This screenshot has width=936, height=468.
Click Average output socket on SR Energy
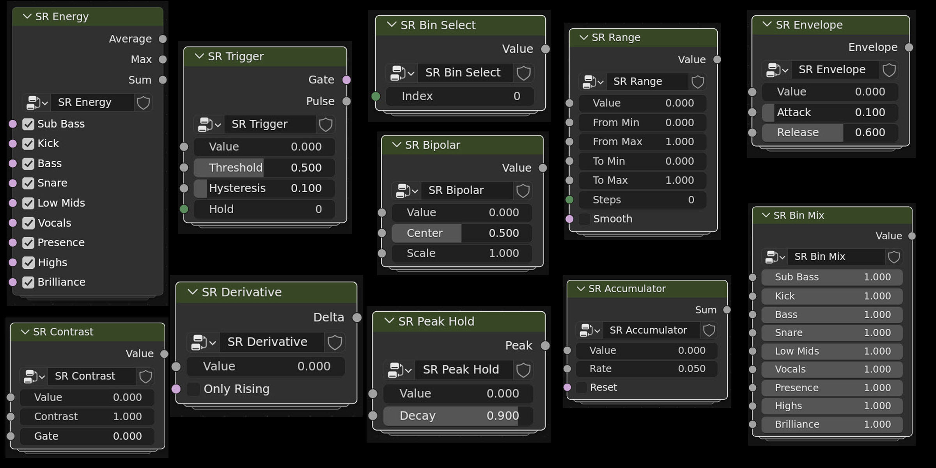(x=163, y=39)
